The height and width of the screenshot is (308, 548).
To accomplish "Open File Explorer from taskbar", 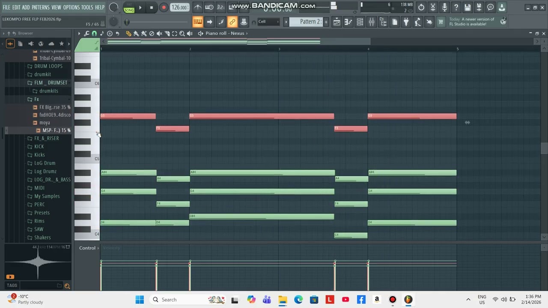I will (283, 299).
